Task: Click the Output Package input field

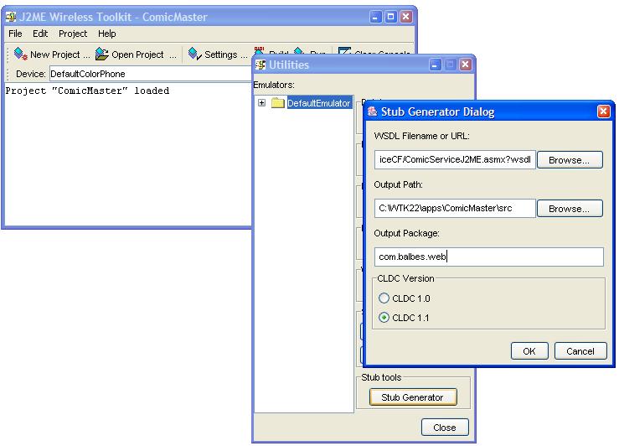Action: [x=488, y=257]
